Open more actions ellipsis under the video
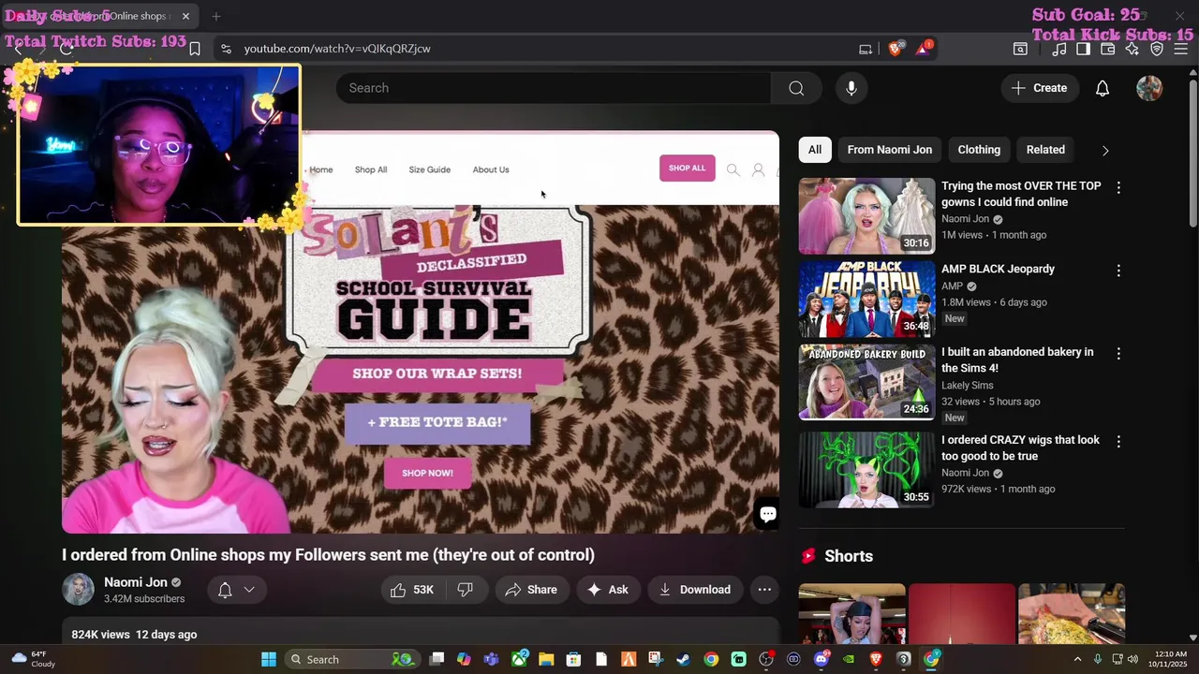This screenshot has height=674, width=1199. (764, 590)
